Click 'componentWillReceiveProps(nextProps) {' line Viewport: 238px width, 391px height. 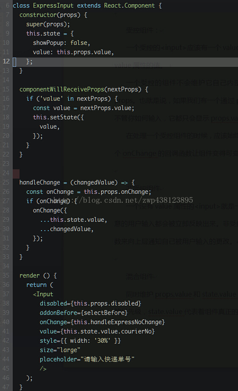click(x=84, y=89)
